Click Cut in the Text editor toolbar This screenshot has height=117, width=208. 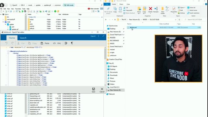tap(21, 43)
